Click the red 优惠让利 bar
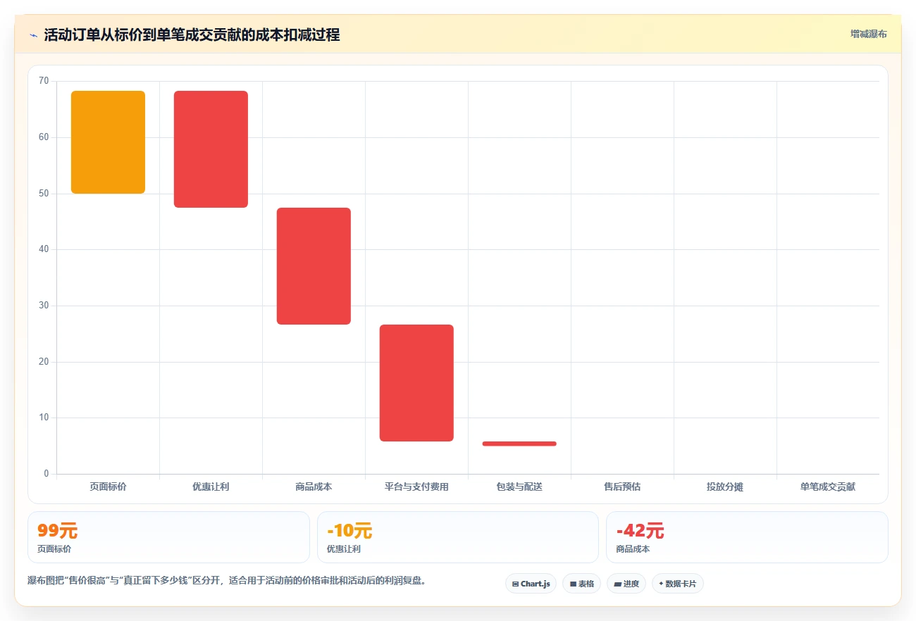This screenshot has width=916, height=621. point(211,149)
